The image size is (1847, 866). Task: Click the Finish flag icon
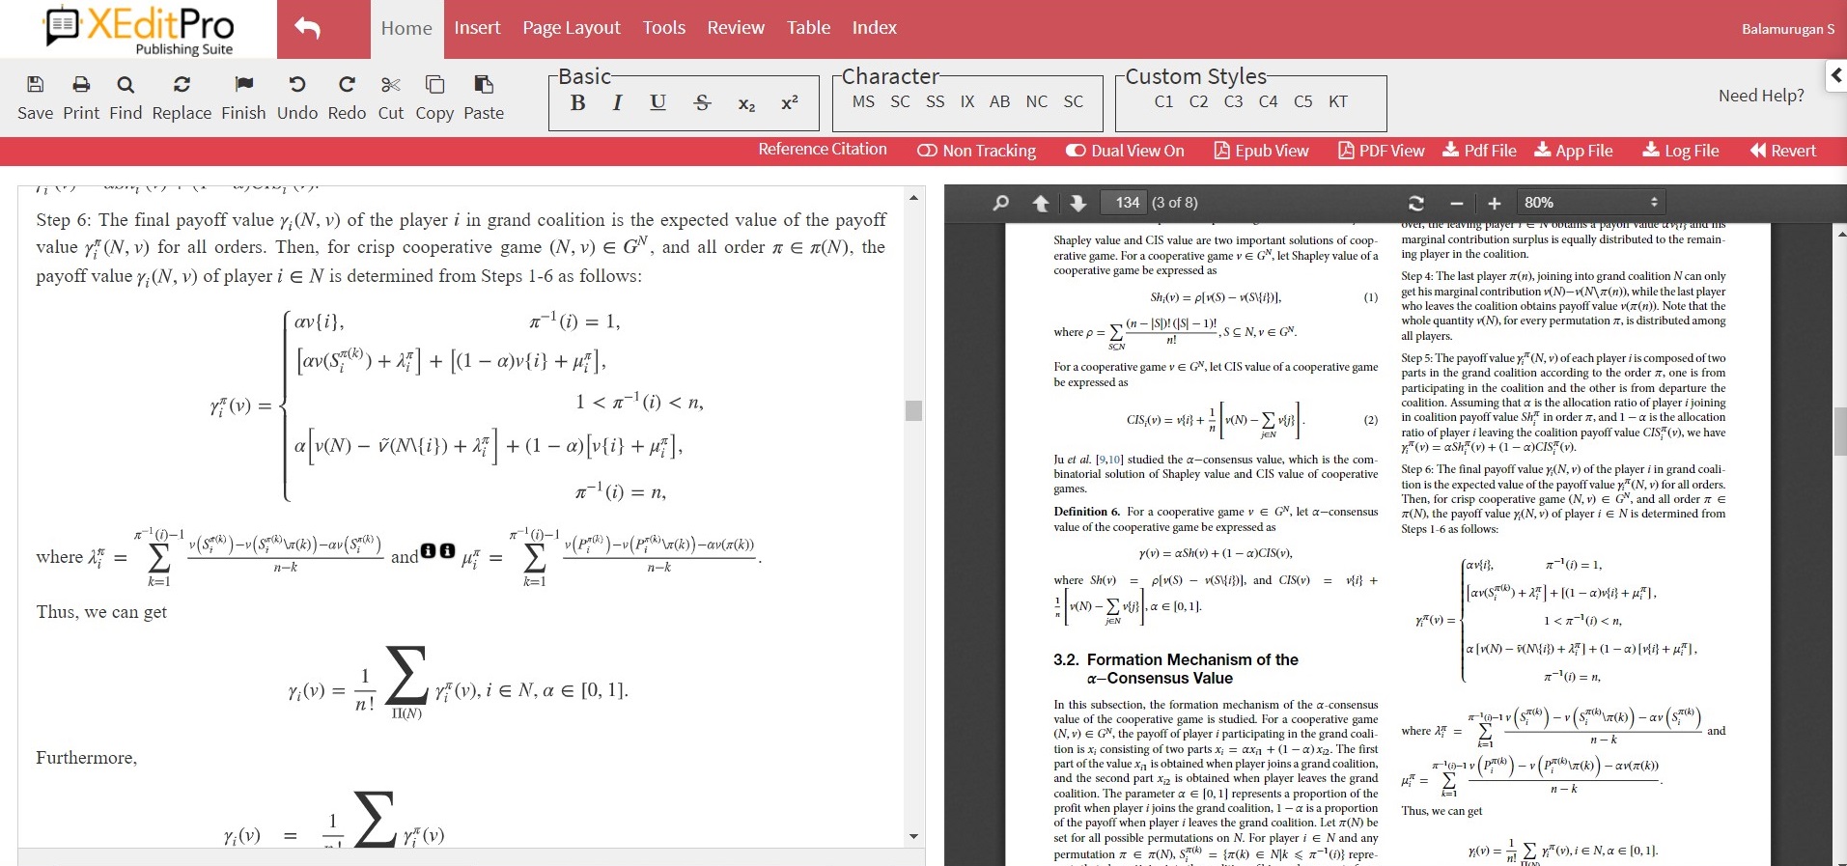point(243,85)
